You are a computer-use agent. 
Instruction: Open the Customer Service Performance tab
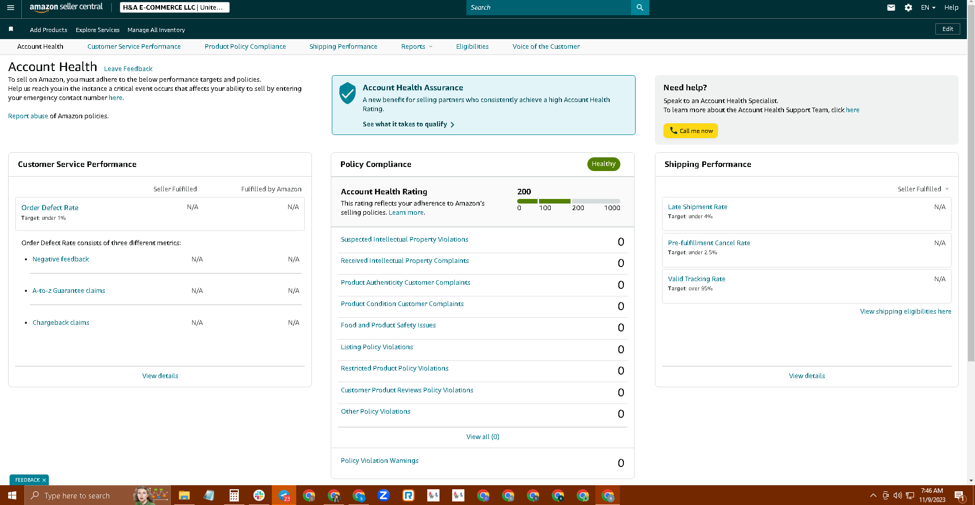click(134, 47)
